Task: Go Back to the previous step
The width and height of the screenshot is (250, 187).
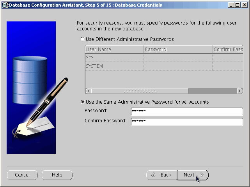Action: [x=161, y=175]
